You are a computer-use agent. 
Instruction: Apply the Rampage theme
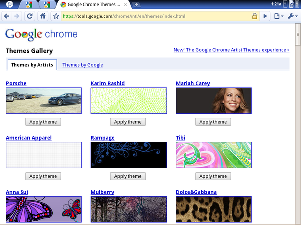click(128, 176)
